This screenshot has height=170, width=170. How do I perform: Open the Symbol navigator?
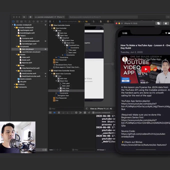(21, 21)
